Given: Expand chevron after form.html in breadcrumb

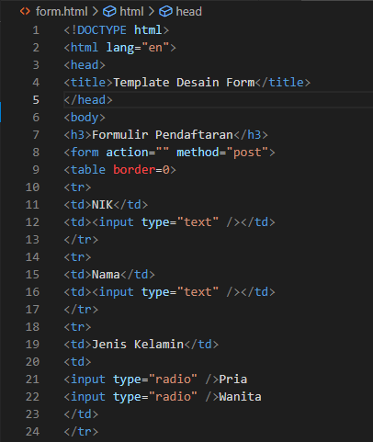Looking at the screenshot, I should tap(96, 12).
